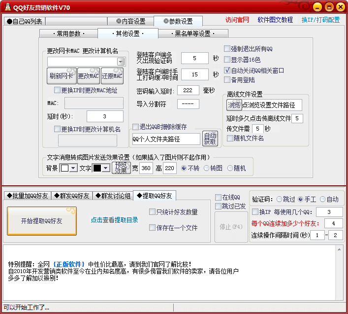Select the 其他设置 sub-tab
Viewport: 348px width, 314px height.
tap(128, 34)
